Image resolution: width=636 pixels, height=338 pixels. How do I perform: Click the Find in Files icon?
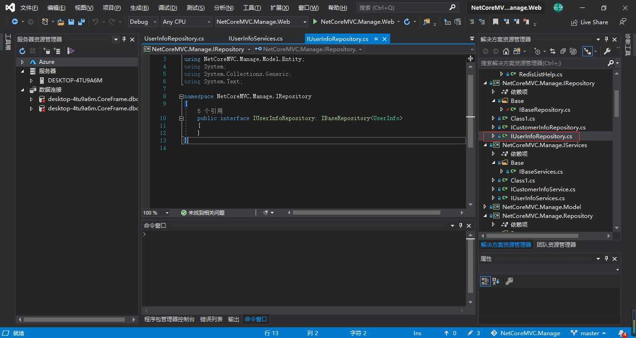tap(426, 22)
